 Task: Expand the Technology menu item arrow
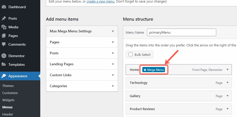click(227, 83)
